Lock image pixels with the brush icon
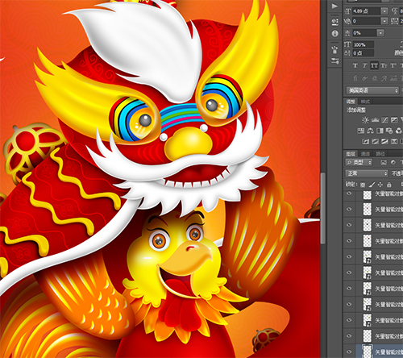This screenshot has height=358, width=403. point(372,185)
